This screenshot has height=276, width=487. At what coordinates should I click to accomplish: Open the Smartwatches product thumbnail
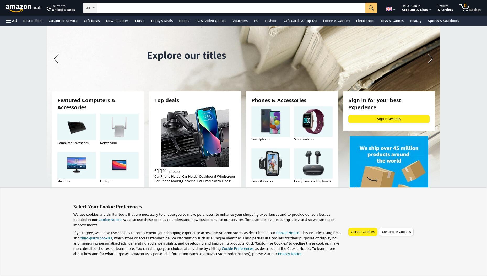click(313, 122)
